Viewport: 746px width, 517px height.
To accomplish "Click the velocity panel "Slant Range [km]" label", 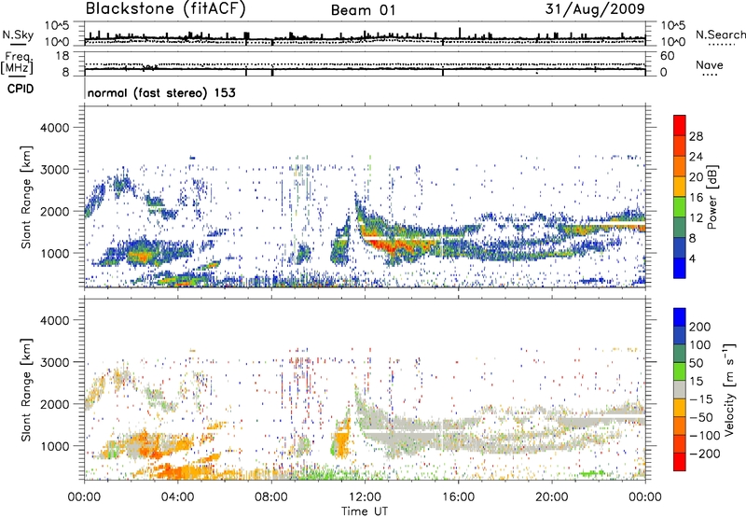I will pos(26,389).
